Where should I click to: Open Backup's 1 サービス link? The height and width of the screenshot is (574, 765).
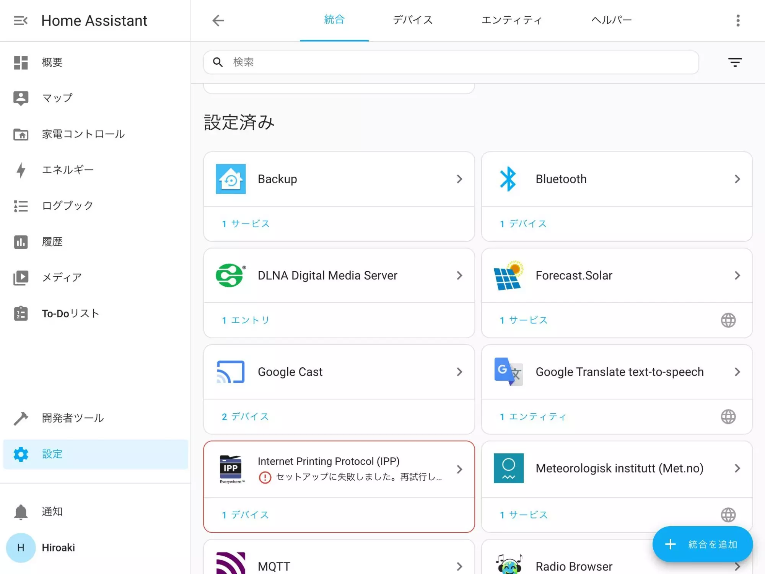pos(246,224)
